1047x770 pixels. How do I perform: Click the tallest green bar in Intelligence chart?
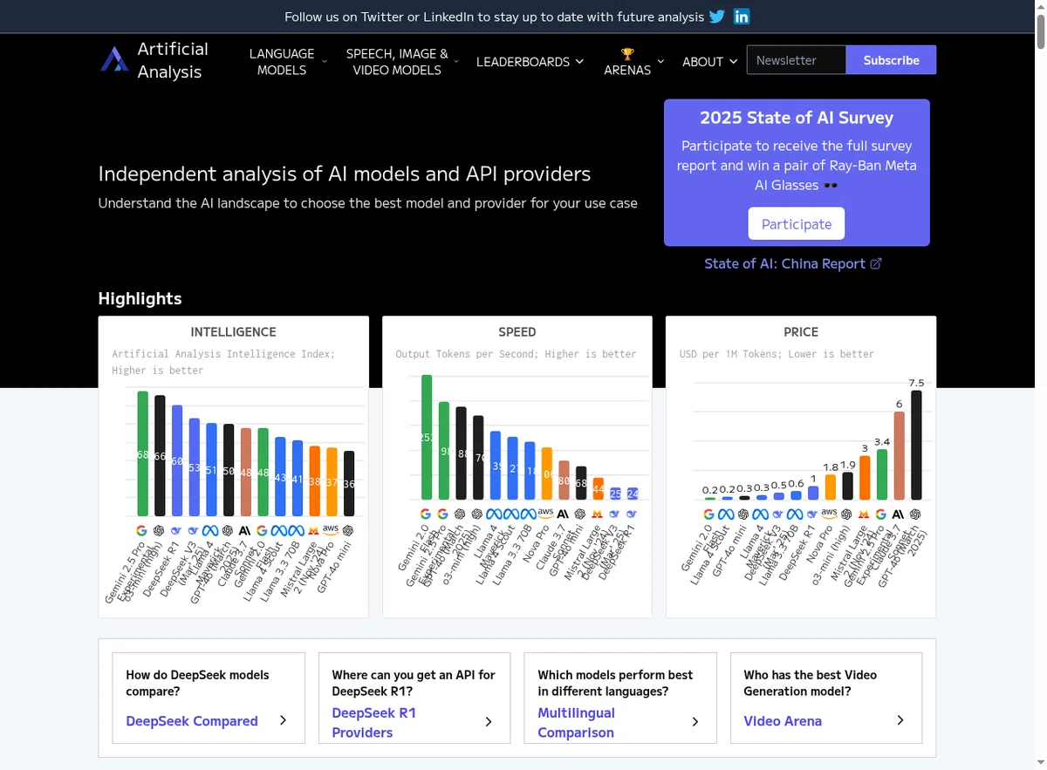[142, 453]
